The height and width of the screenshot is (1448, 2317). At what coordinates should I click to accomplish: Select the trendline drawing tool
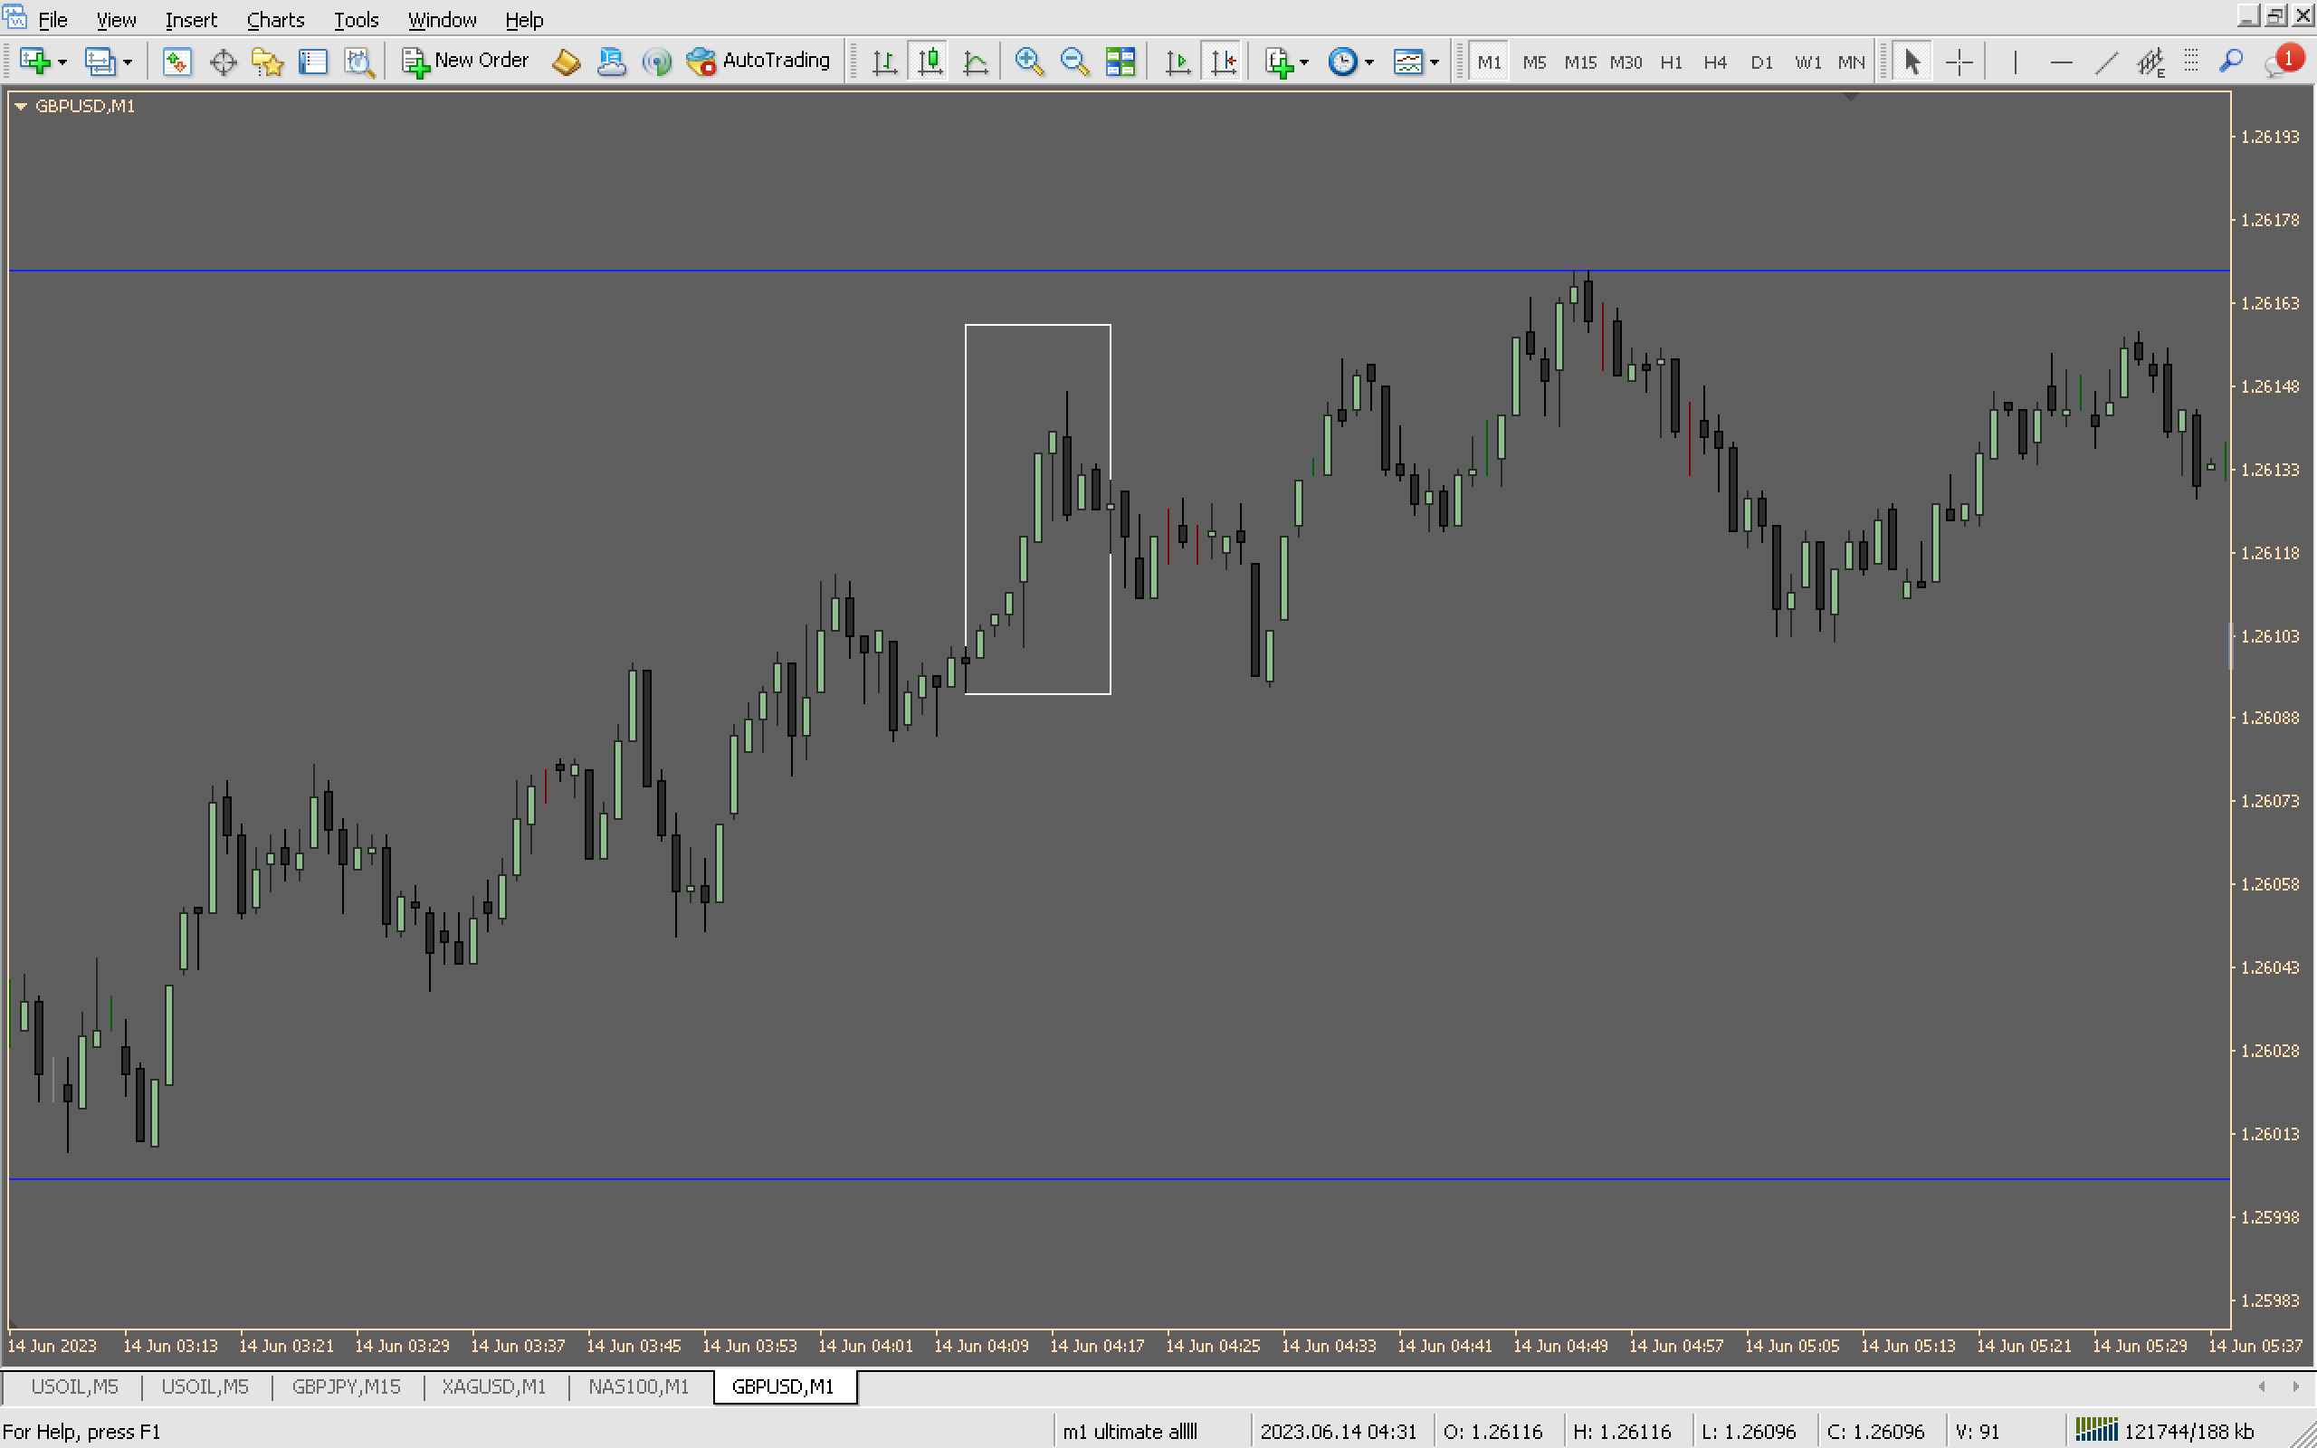tap(2105, 62)
